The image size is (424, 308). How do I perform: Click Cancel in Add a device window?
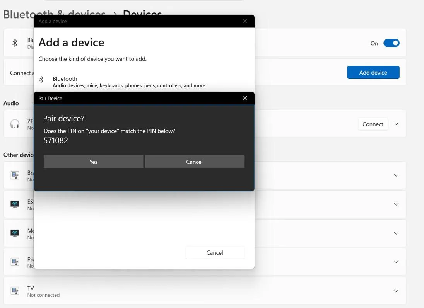[x=215, y=252]
